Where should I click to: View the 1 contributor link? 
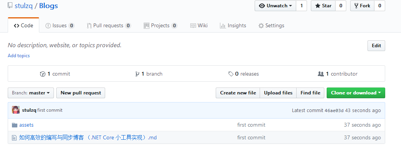(x=337, y=74)
